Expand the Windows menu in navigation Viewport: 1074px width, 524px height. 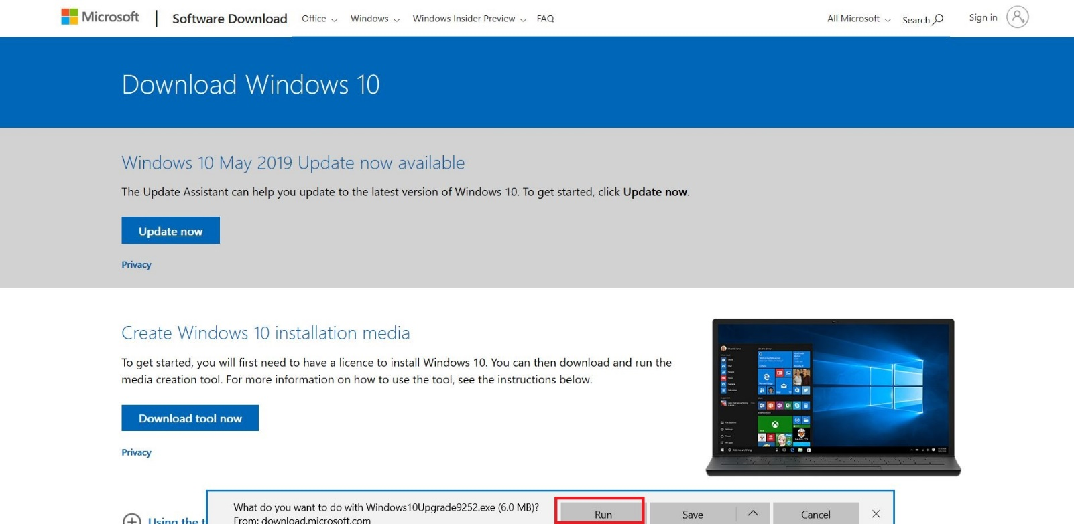375,19
